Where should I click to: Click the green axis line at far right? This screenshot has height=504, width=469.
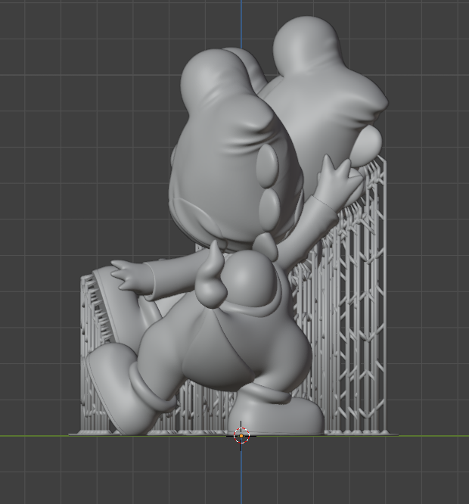point(446,437)
